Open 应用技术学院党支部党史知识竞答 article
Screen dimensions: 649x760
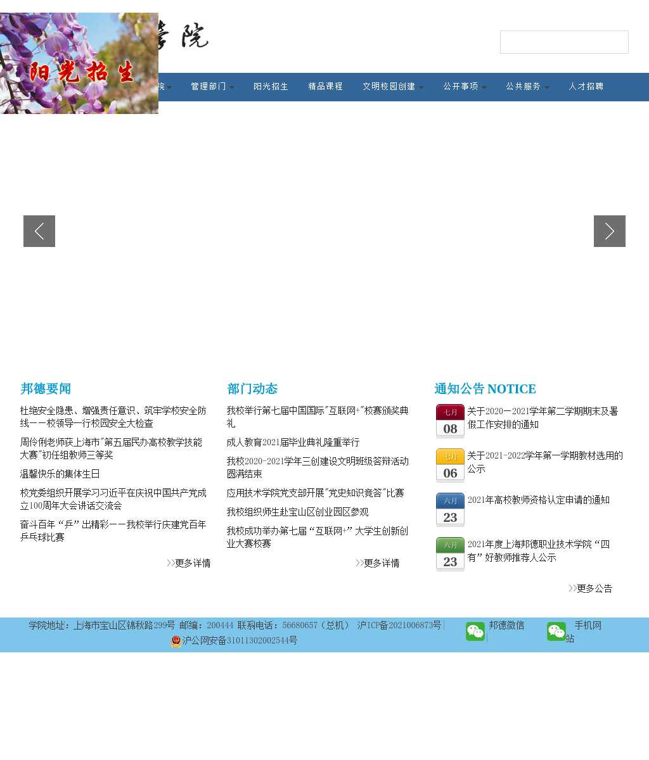tap(316, 493)
